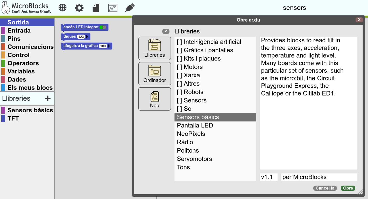Select the Pins category
This screenshot has height=199, width=368.
pyautogui.click(x=27, y=39)
